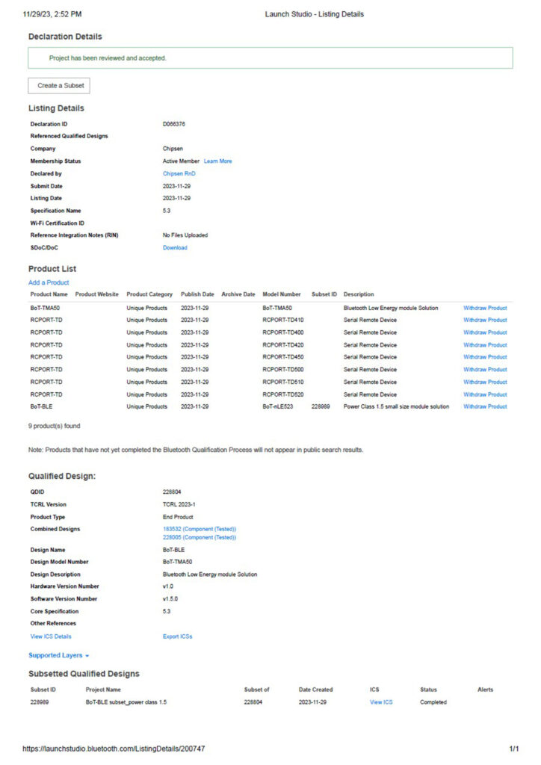Withdraw product model RCPORT-TD400

[x=484, y=332]
